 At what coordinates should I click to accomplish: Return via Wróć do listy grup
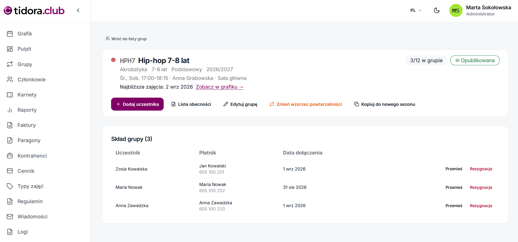tap(126, 39)
